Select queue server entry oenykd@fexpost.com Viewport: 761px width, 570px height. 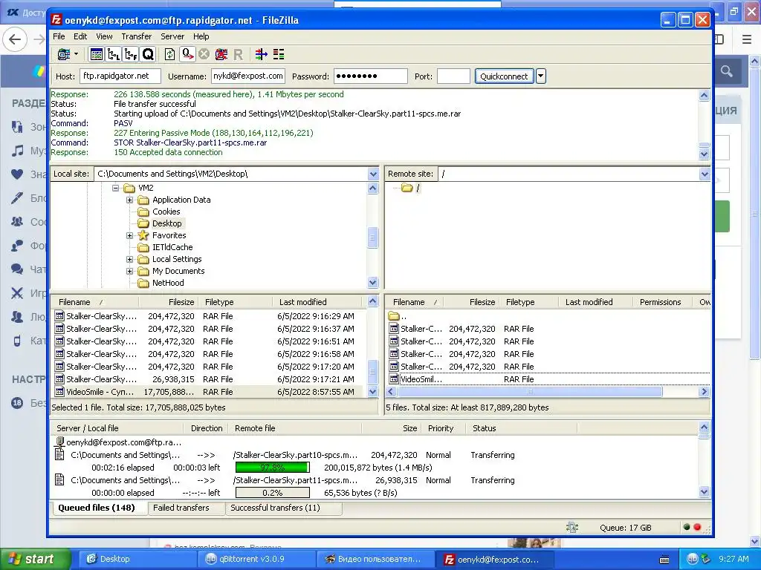119,442
